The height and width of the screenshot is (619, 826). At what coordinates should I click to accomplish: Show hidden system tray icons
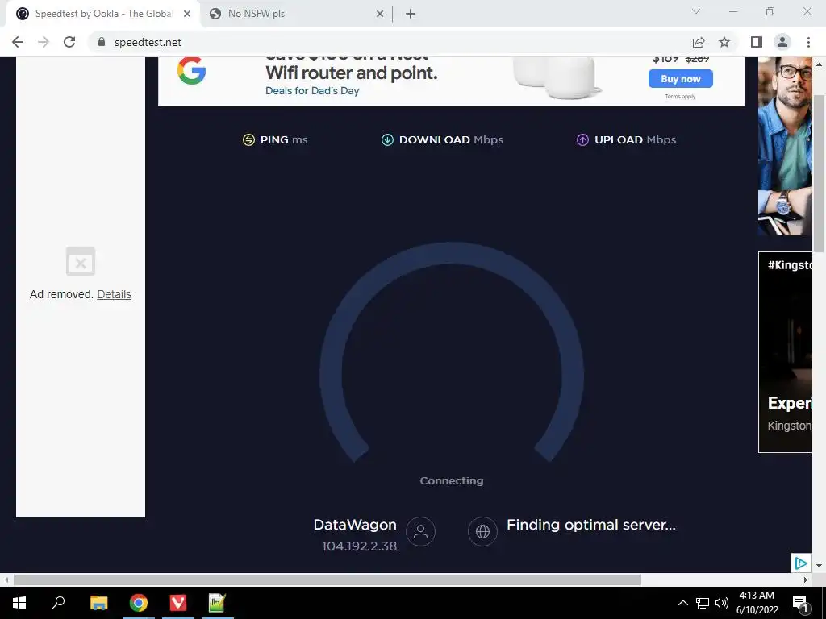[x=682, y=603]
